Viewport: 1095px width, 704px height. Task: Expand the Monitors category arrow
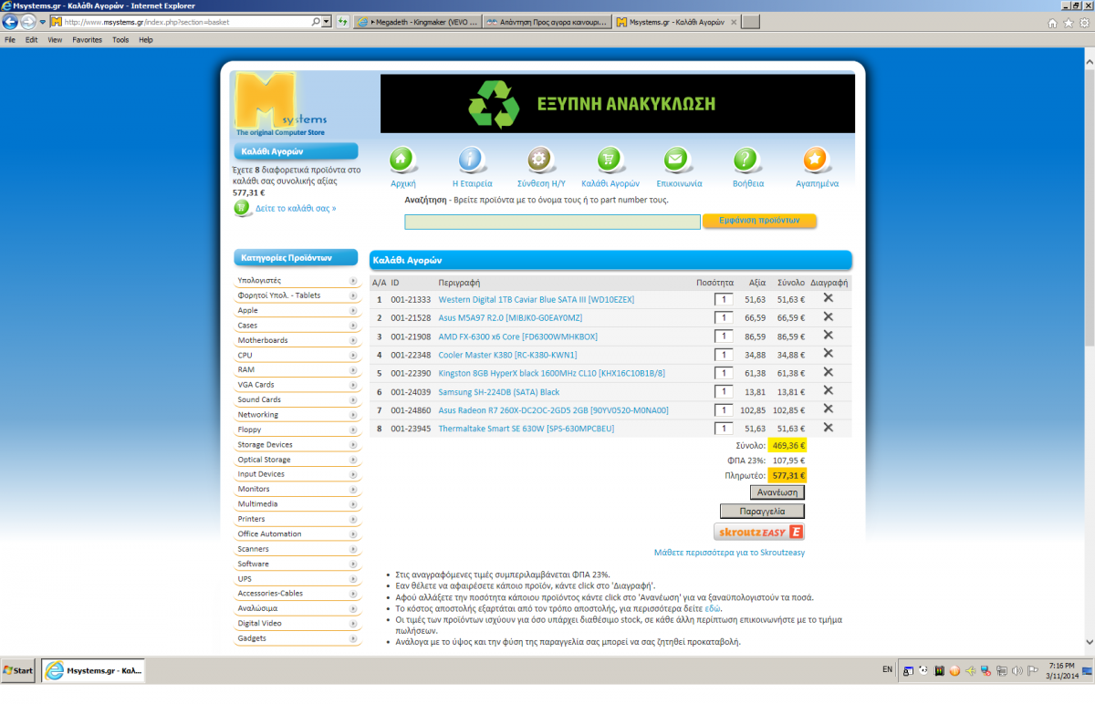(x=353, y=489)
